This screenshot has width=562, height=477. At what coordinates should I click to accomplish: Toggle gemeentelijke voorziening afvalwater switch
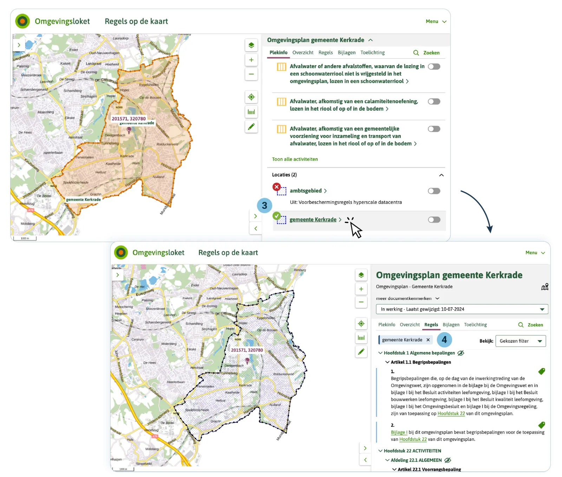click(x=434, y=129)
